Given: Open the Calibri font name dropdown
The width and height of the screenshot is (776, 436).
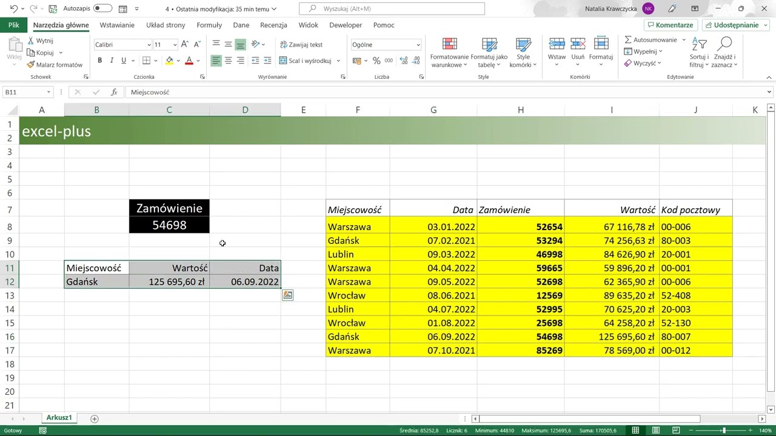Looking at the screenshot, I should pyautogui.click(x=149, y=45).
